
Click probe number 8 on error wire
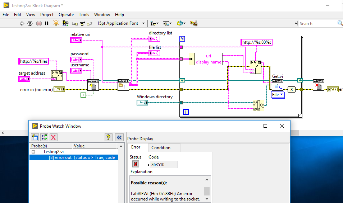pyautogui.click(x=292, y=90)
